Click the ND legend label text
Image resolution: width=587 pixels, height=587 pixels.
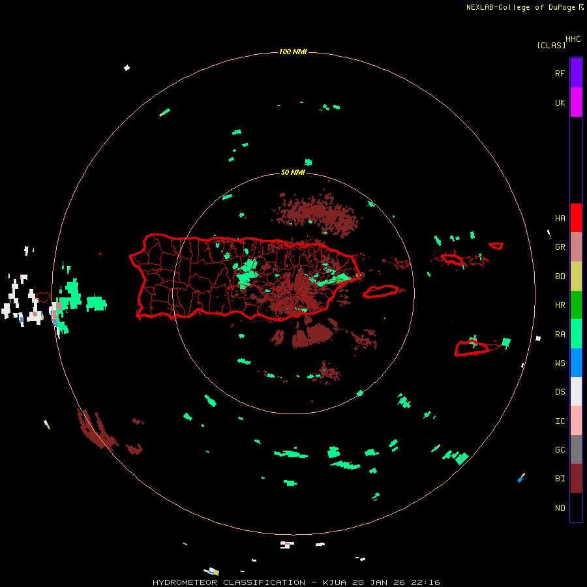click(560, 508)
